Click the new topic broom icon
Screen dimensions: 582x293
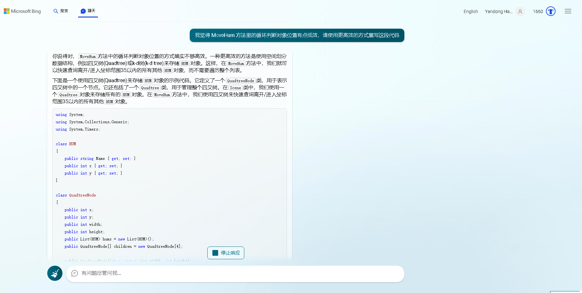55,273
